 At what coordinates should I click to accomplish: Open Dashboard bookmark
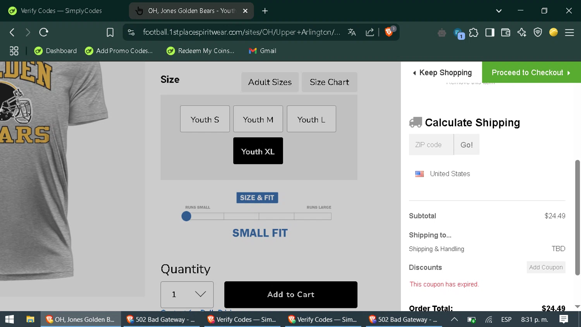pos(55,51)
